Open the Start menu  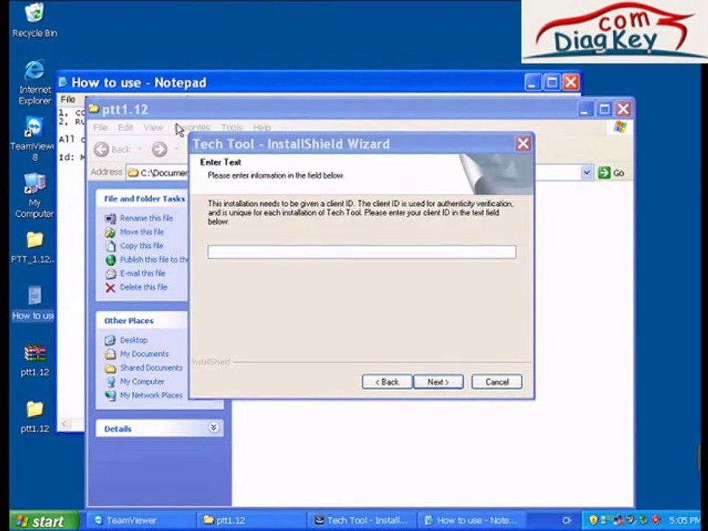44,521
